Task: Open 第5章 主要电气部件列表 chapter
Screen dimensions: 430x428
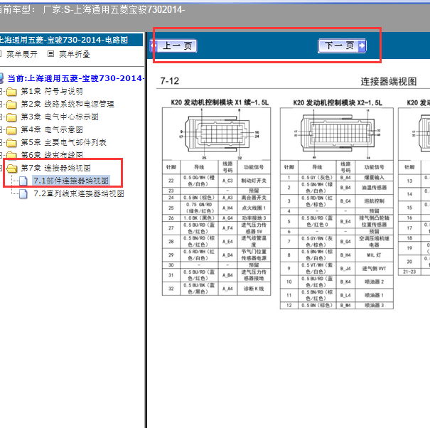Action: coord(64,142)
